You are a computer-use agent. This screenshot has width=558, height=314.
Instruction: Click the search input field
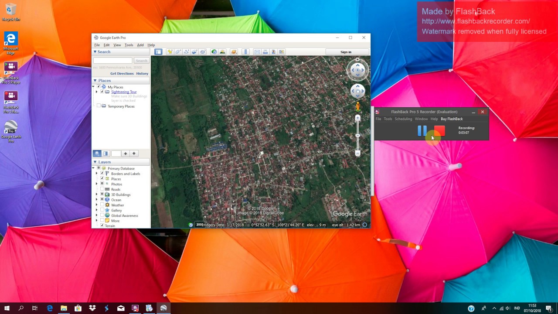pos(112,61)
